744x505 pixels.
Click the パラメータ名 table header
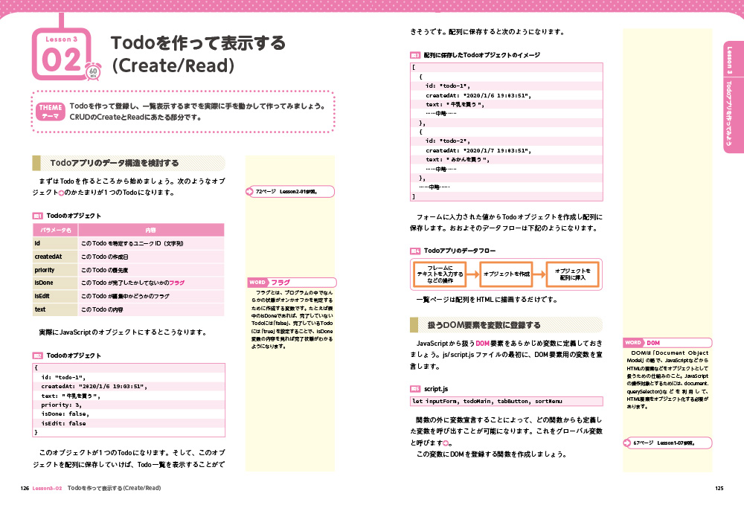click(x=56, y=230)
